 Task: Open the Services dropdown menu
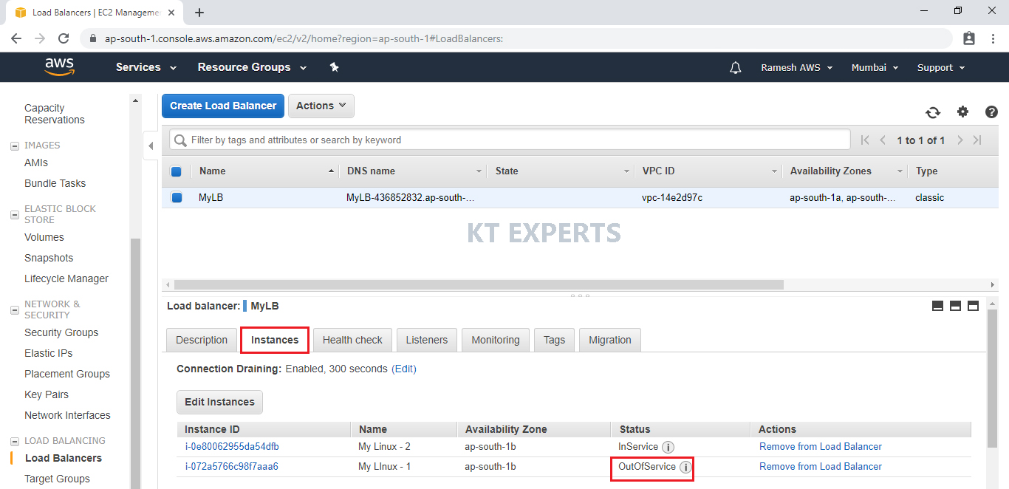coord(146,67)
